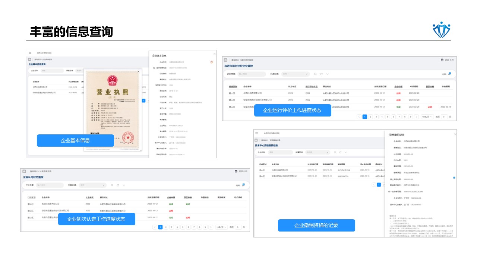Go to page 3 in 企业认定状态监控 pagination
Screen dimensions: 477x268
click(171, 227)
